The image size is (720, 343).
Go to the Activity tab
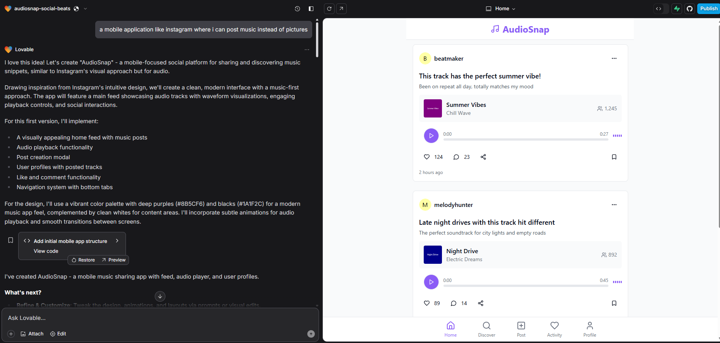click(555, 329)
